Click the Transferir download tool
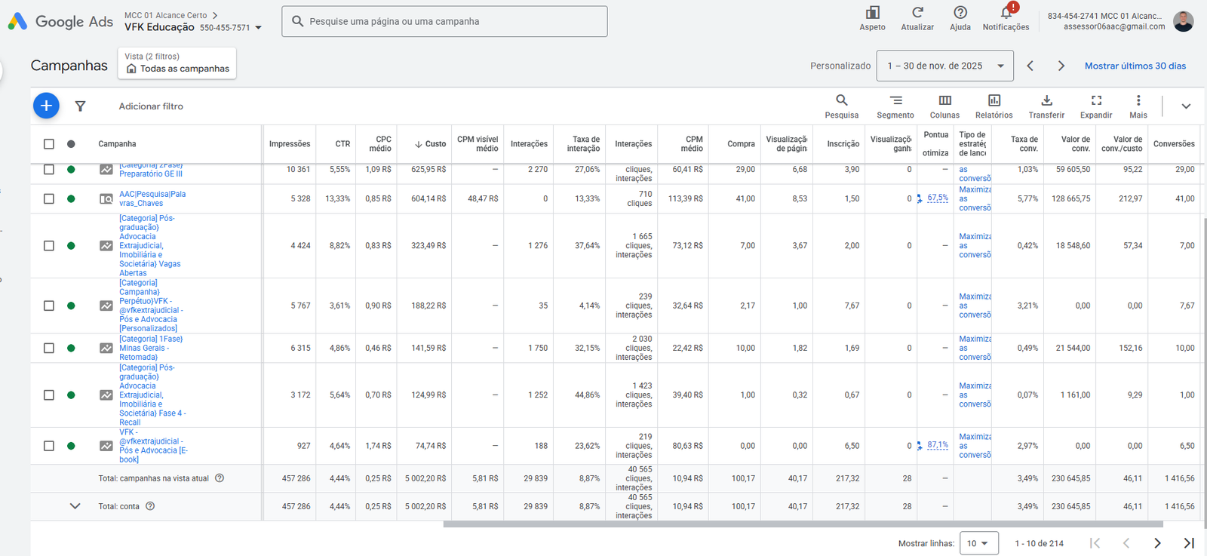The image size is (1207, 556). coord(1046,106)
